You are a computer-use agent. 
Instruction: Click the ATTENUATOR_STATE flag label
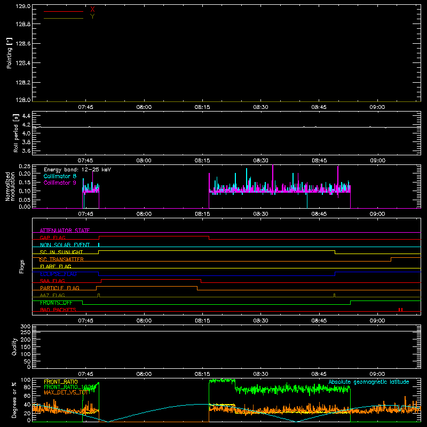[x=65, y=231]
